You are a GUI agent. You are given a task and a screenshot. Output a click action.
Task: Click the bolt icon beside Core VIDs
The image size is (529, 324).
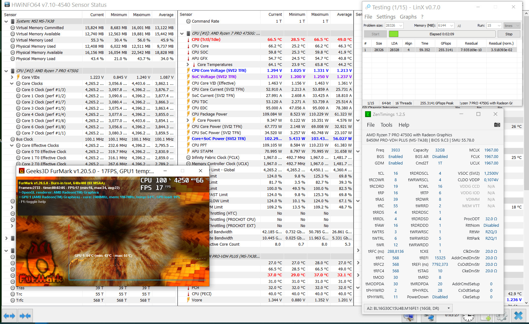[x=18, y=77]
